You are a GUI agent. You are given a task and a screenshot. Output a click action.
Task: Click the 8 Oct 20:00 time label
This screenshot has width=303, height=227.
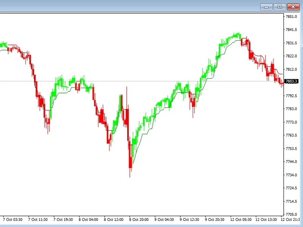tap(139, 220)
